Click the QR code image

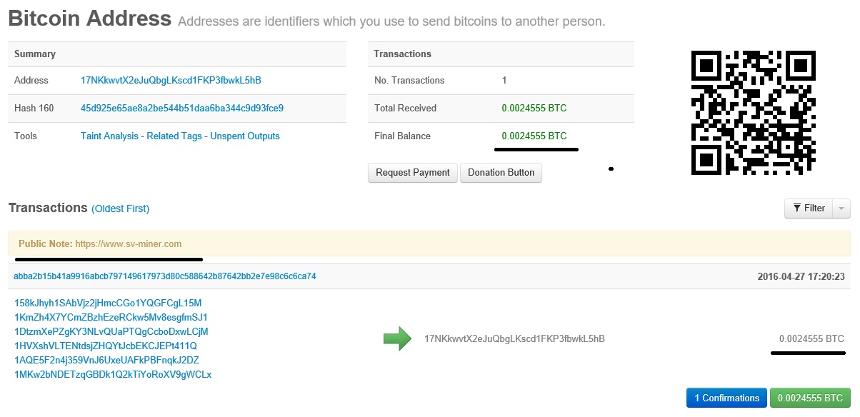(754, 112)
